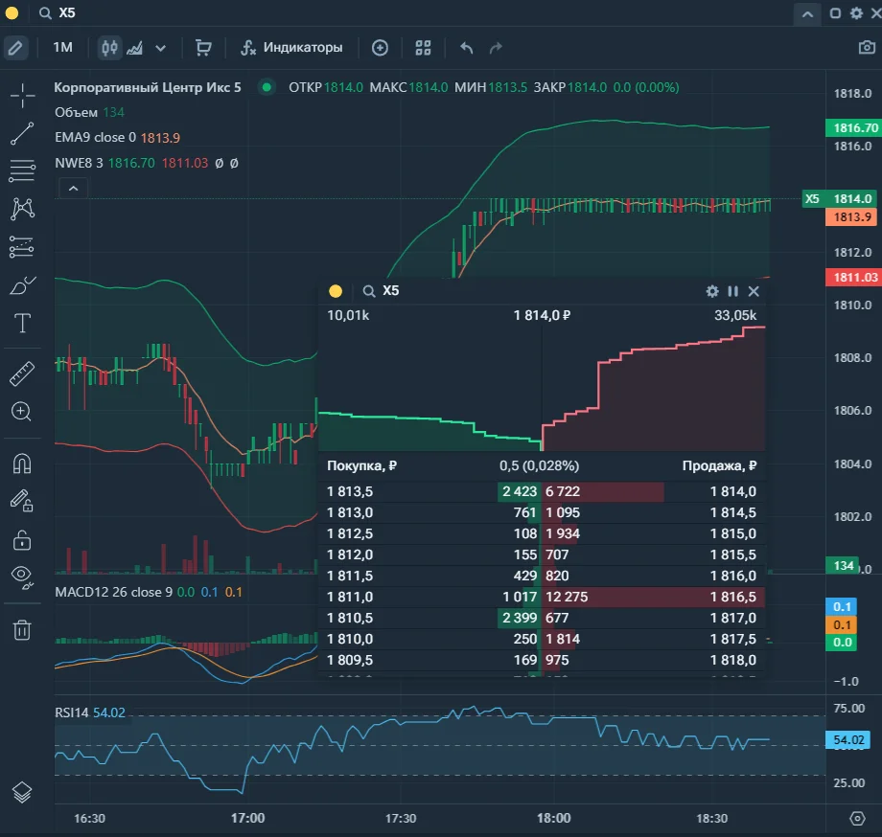This screenshot has width=882, height=837.
Task: Undo the last chart action
Action: 466,48
